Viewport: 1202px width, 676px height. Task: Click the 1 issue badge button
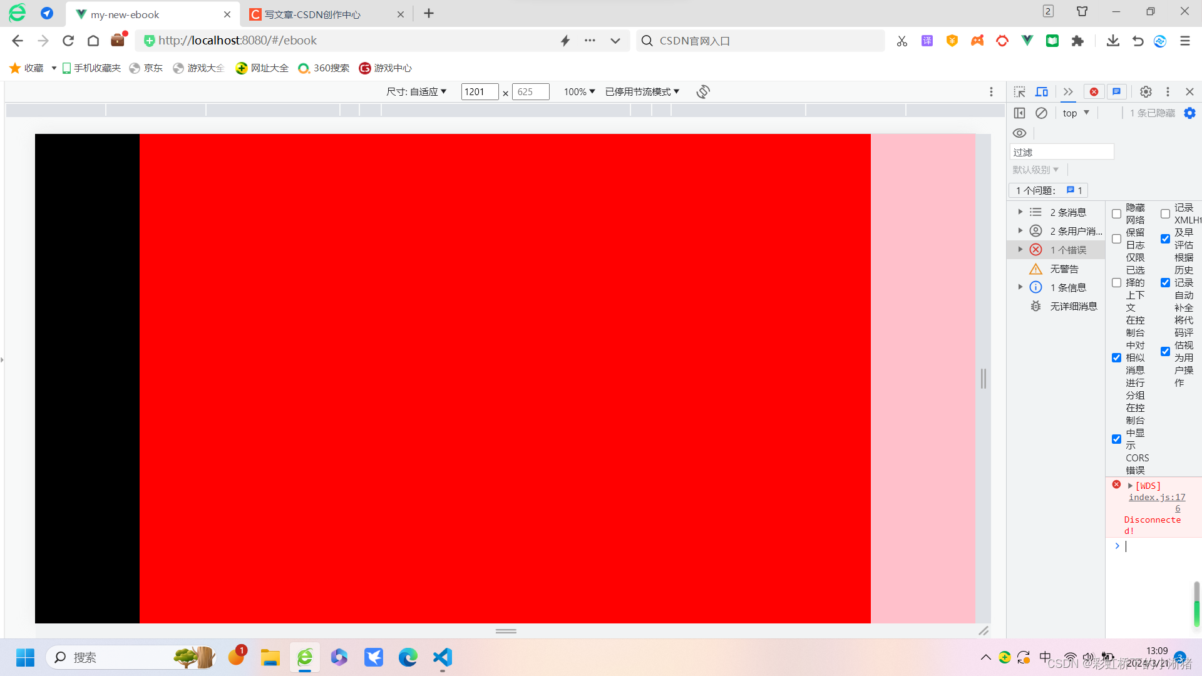coord(1048,190)
